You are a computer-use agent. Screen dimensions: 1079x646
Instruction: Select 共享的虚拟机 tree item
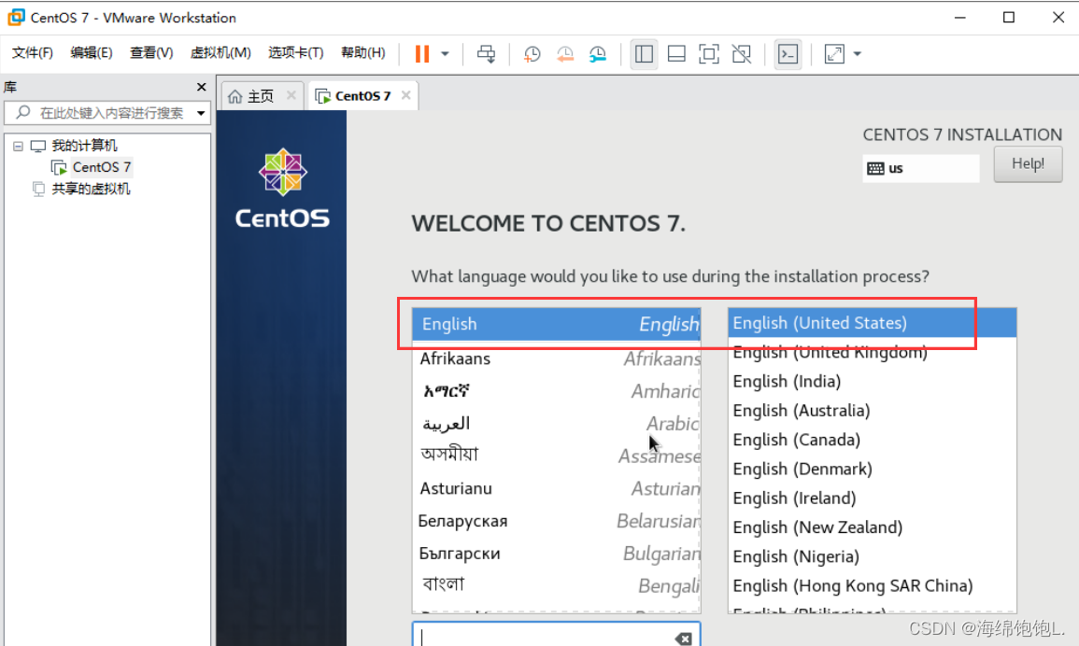[91, 190]
